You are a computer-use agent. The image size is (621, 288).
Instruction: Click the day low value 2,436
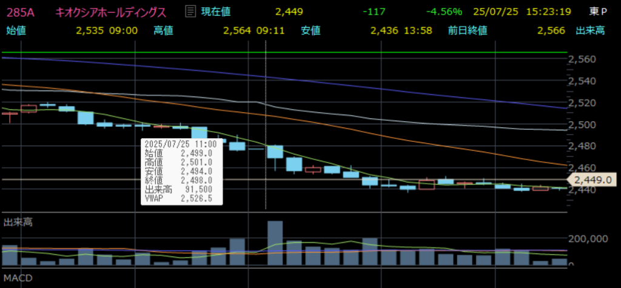[384, 31]
